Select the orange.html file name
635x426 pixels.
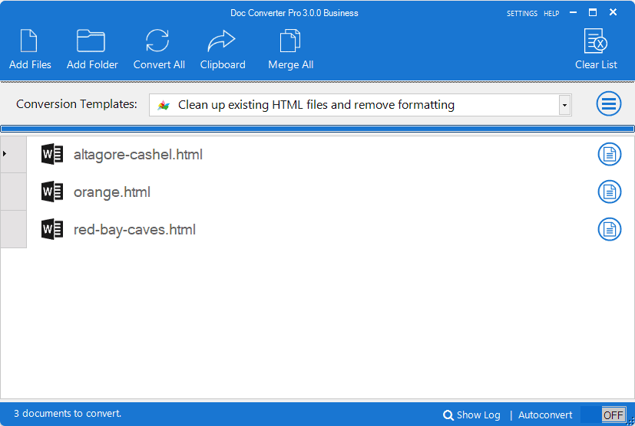coord(112,192)
